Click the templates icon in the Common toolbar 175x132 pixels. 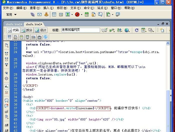[108, 14]
